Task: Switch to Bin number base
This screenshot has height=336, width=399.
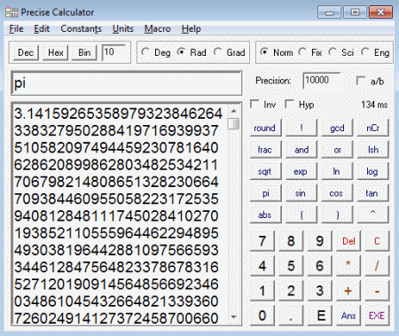Action: point(84,53)
